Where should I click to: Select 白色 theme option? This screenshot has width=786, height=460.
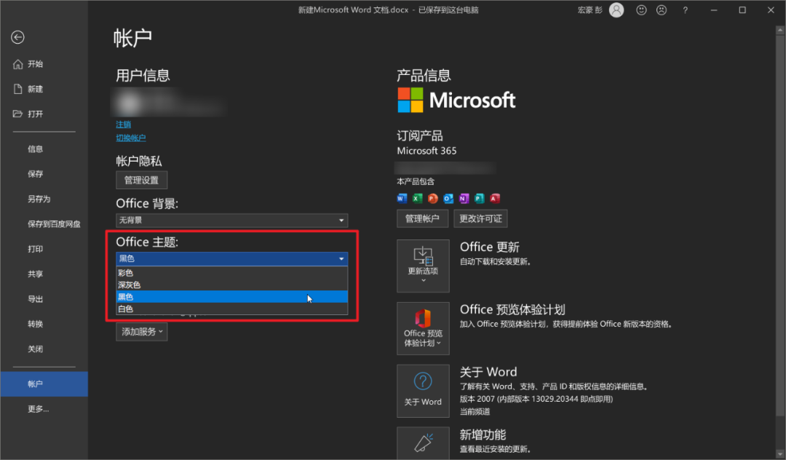tap(232, 309)
